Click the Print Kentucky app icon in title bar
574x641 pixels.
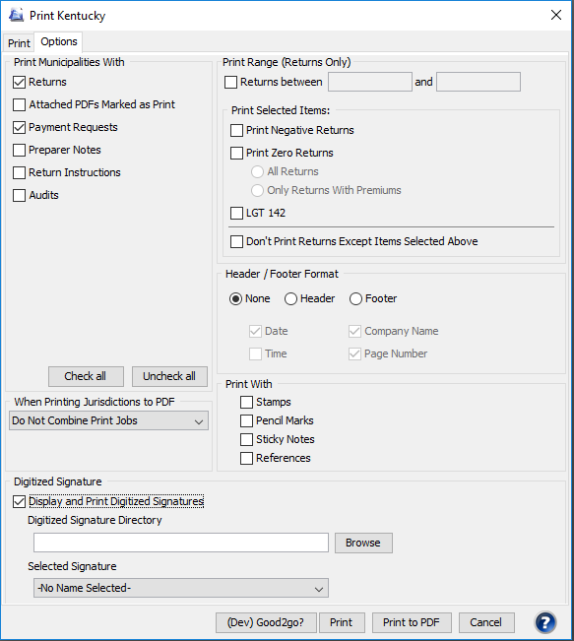click(17, 15)
